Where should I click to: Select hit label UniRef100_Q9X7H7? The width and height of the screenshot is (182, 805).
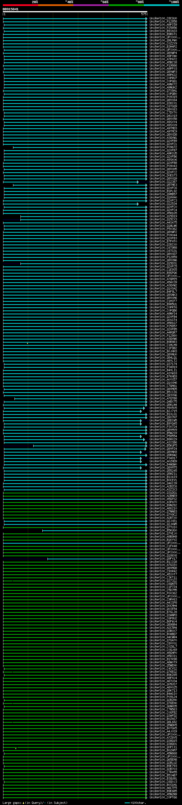pyautogui.click(x=163, y=417)
